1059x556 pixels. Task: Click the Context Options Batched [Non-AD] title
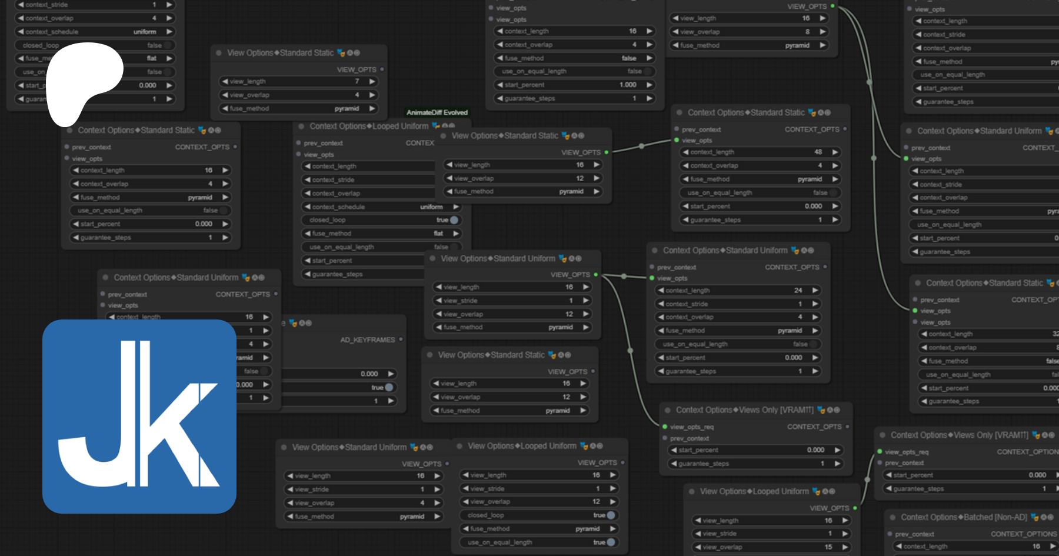[964, 518]
